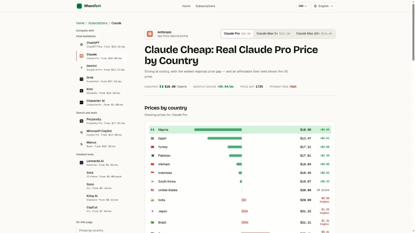The height and width of the screenshot is (233, 415).
Task: Click the Manus icon in the sidebar
Action: coord(81,144)
